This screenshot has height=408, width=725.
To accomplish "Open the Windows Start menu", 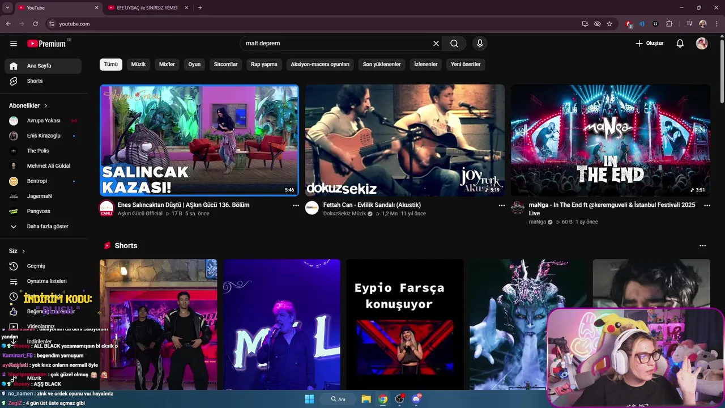I will 309,399.
